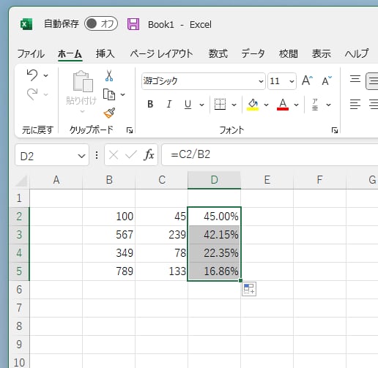Expand the Undo history dropdown arrow
Screen dimensions: 378x368
45,75
